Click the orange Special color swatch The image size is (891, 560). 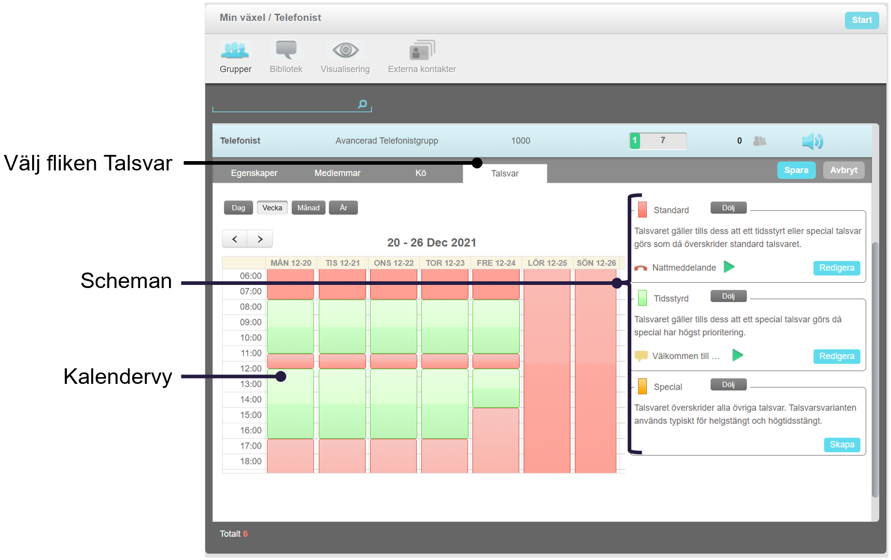tap(642, 386)
